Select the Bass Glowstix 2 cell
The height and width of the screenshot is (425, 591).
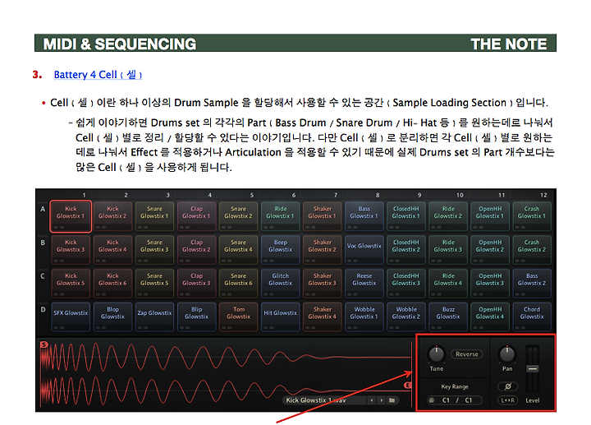pos(532,284)
